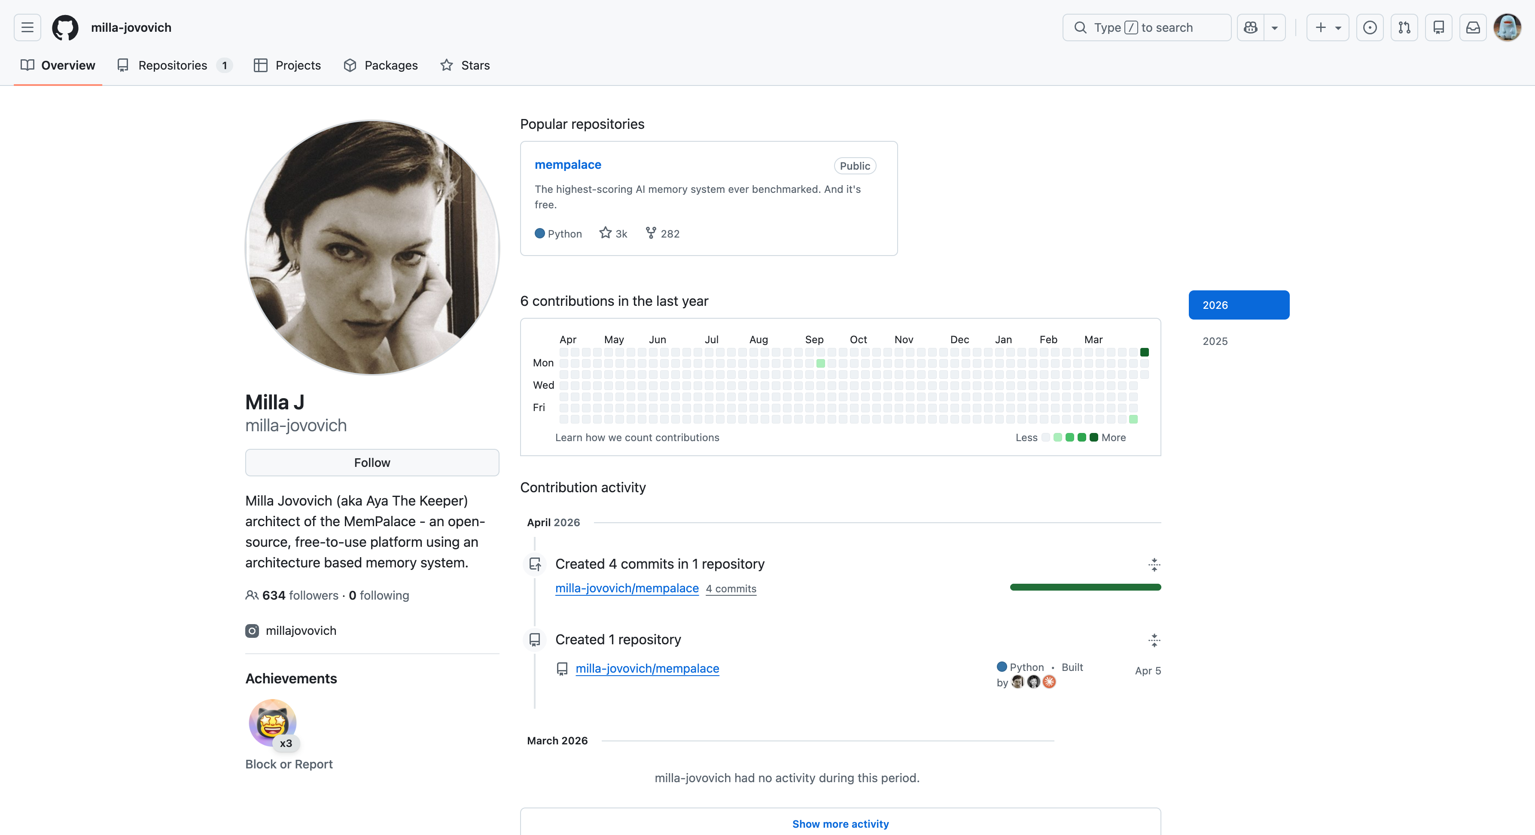Collapse the created commits activity section
The width and height of the screenshot is (1535, 835).
pyautogui.click(x=1154, y=564)
